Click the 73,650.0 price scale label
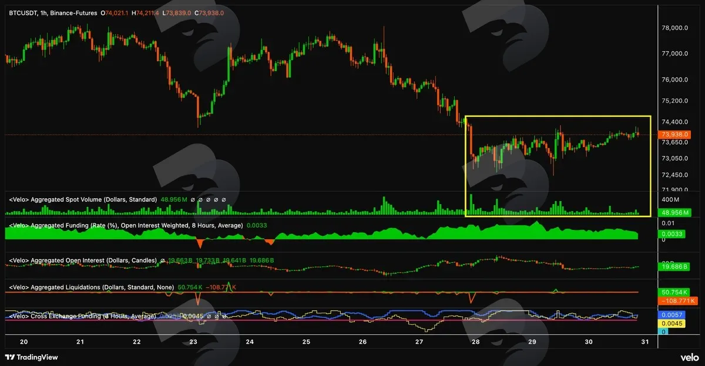Image resolution: width=705 pixels, height=366 pixels. pyautogui.click(x=674, y=143)
